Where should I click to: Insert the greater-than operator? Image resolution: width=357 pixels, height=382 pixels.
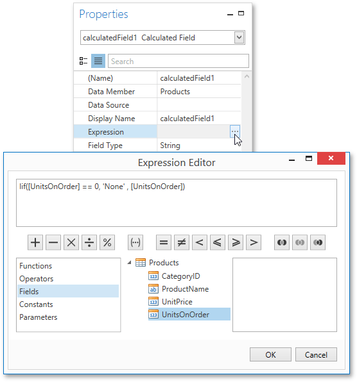[x=254, y=242]
